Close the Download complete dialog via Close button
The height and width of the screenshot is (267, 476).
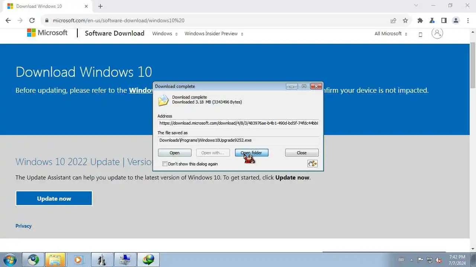302,153
